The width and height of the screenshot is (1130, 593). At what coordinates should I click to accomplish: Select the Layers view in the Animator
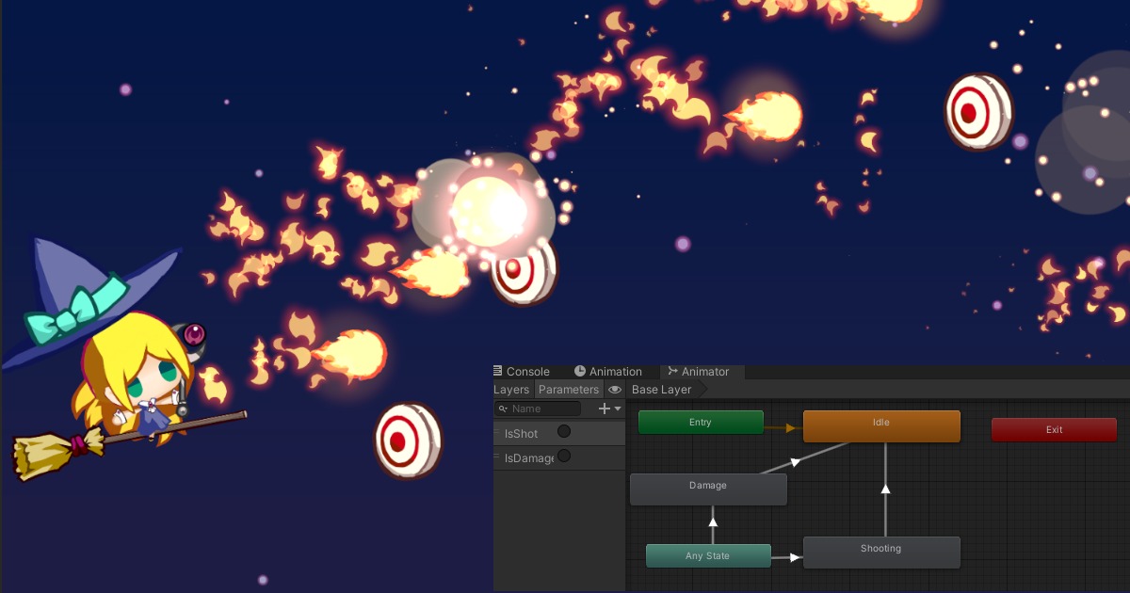point(511,389)
